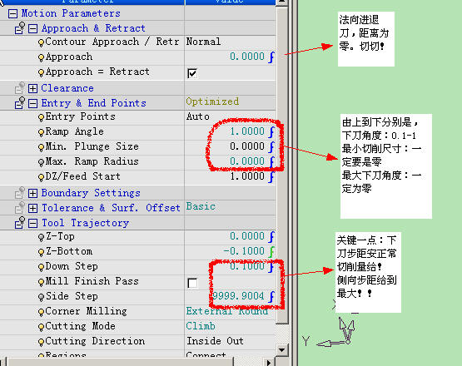Expand the Boundary Settings section

click(x=32, y=193)
